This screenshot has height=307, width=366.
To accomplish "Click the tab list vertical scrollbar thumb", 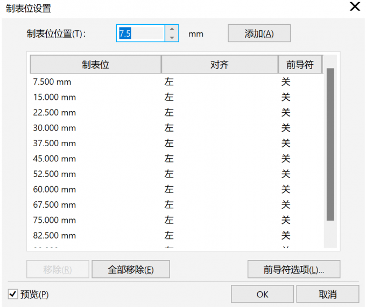I will click(x=330, y=145).
